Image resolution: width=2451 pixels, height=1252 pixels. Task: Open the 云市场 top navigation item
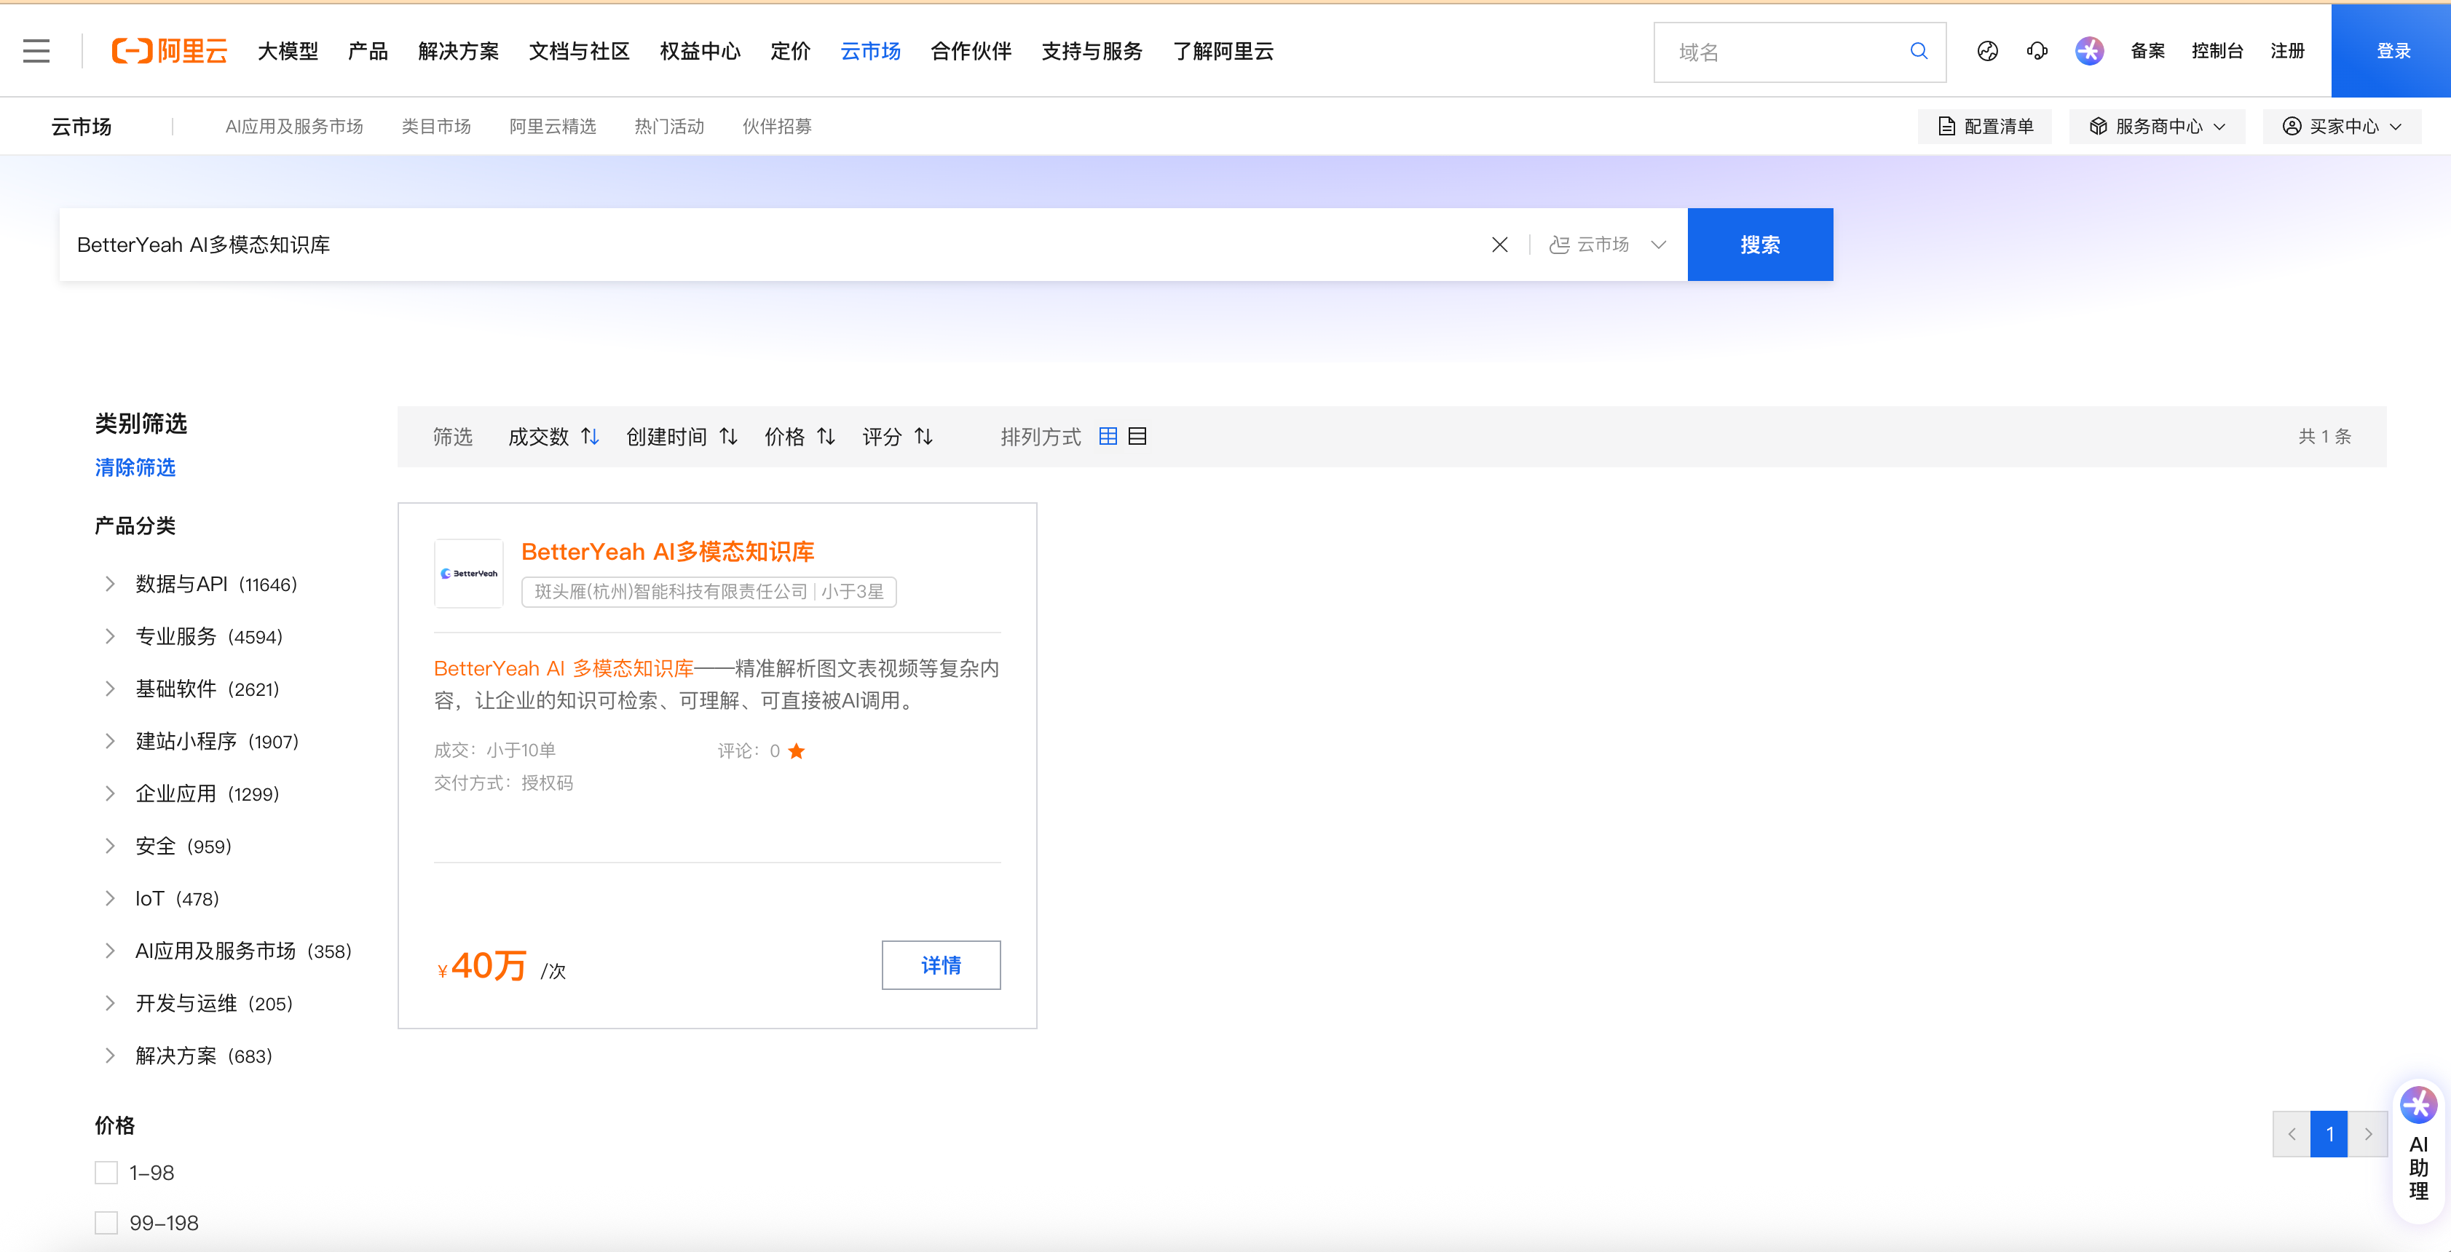pyautogui.click(x=869, y=52)
